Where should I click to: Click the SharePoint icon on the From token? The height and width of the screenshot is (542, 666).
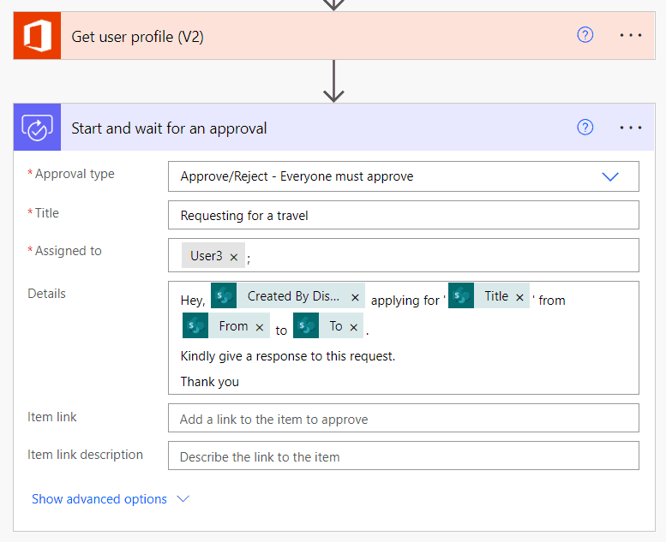195,325
